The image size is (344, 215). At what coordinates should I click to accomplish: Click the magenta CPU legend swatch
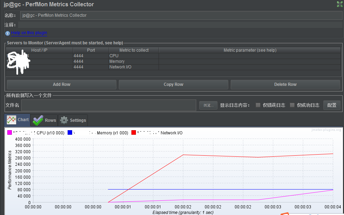coord(9,132)
